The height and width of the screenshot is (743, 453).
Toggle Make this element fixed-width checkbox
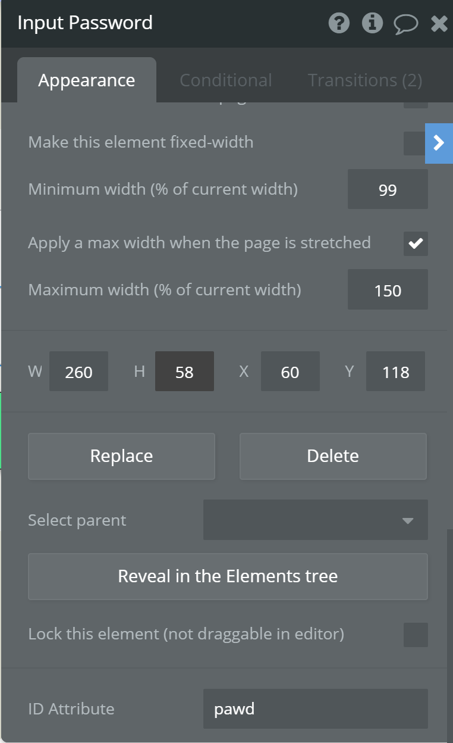(x=414, y=143)
